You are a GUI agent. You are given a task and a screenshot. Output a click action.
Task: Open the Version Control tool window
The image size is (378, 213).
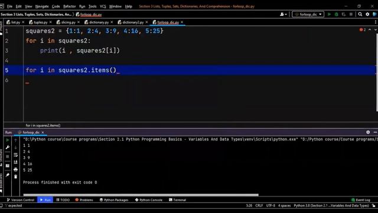[21, 200]
